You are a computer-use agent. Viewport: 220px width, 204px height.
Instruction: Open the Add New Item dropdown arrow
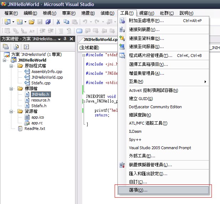point(25,22)
